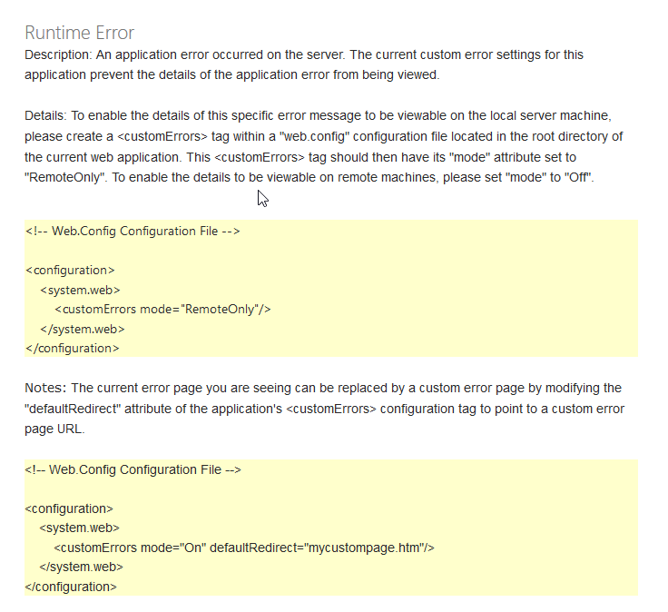Viewport: 668px width, 612px height.
Task: Click the customErrors mode="On" defaultRedirect line
Action: tap(244, 548)
